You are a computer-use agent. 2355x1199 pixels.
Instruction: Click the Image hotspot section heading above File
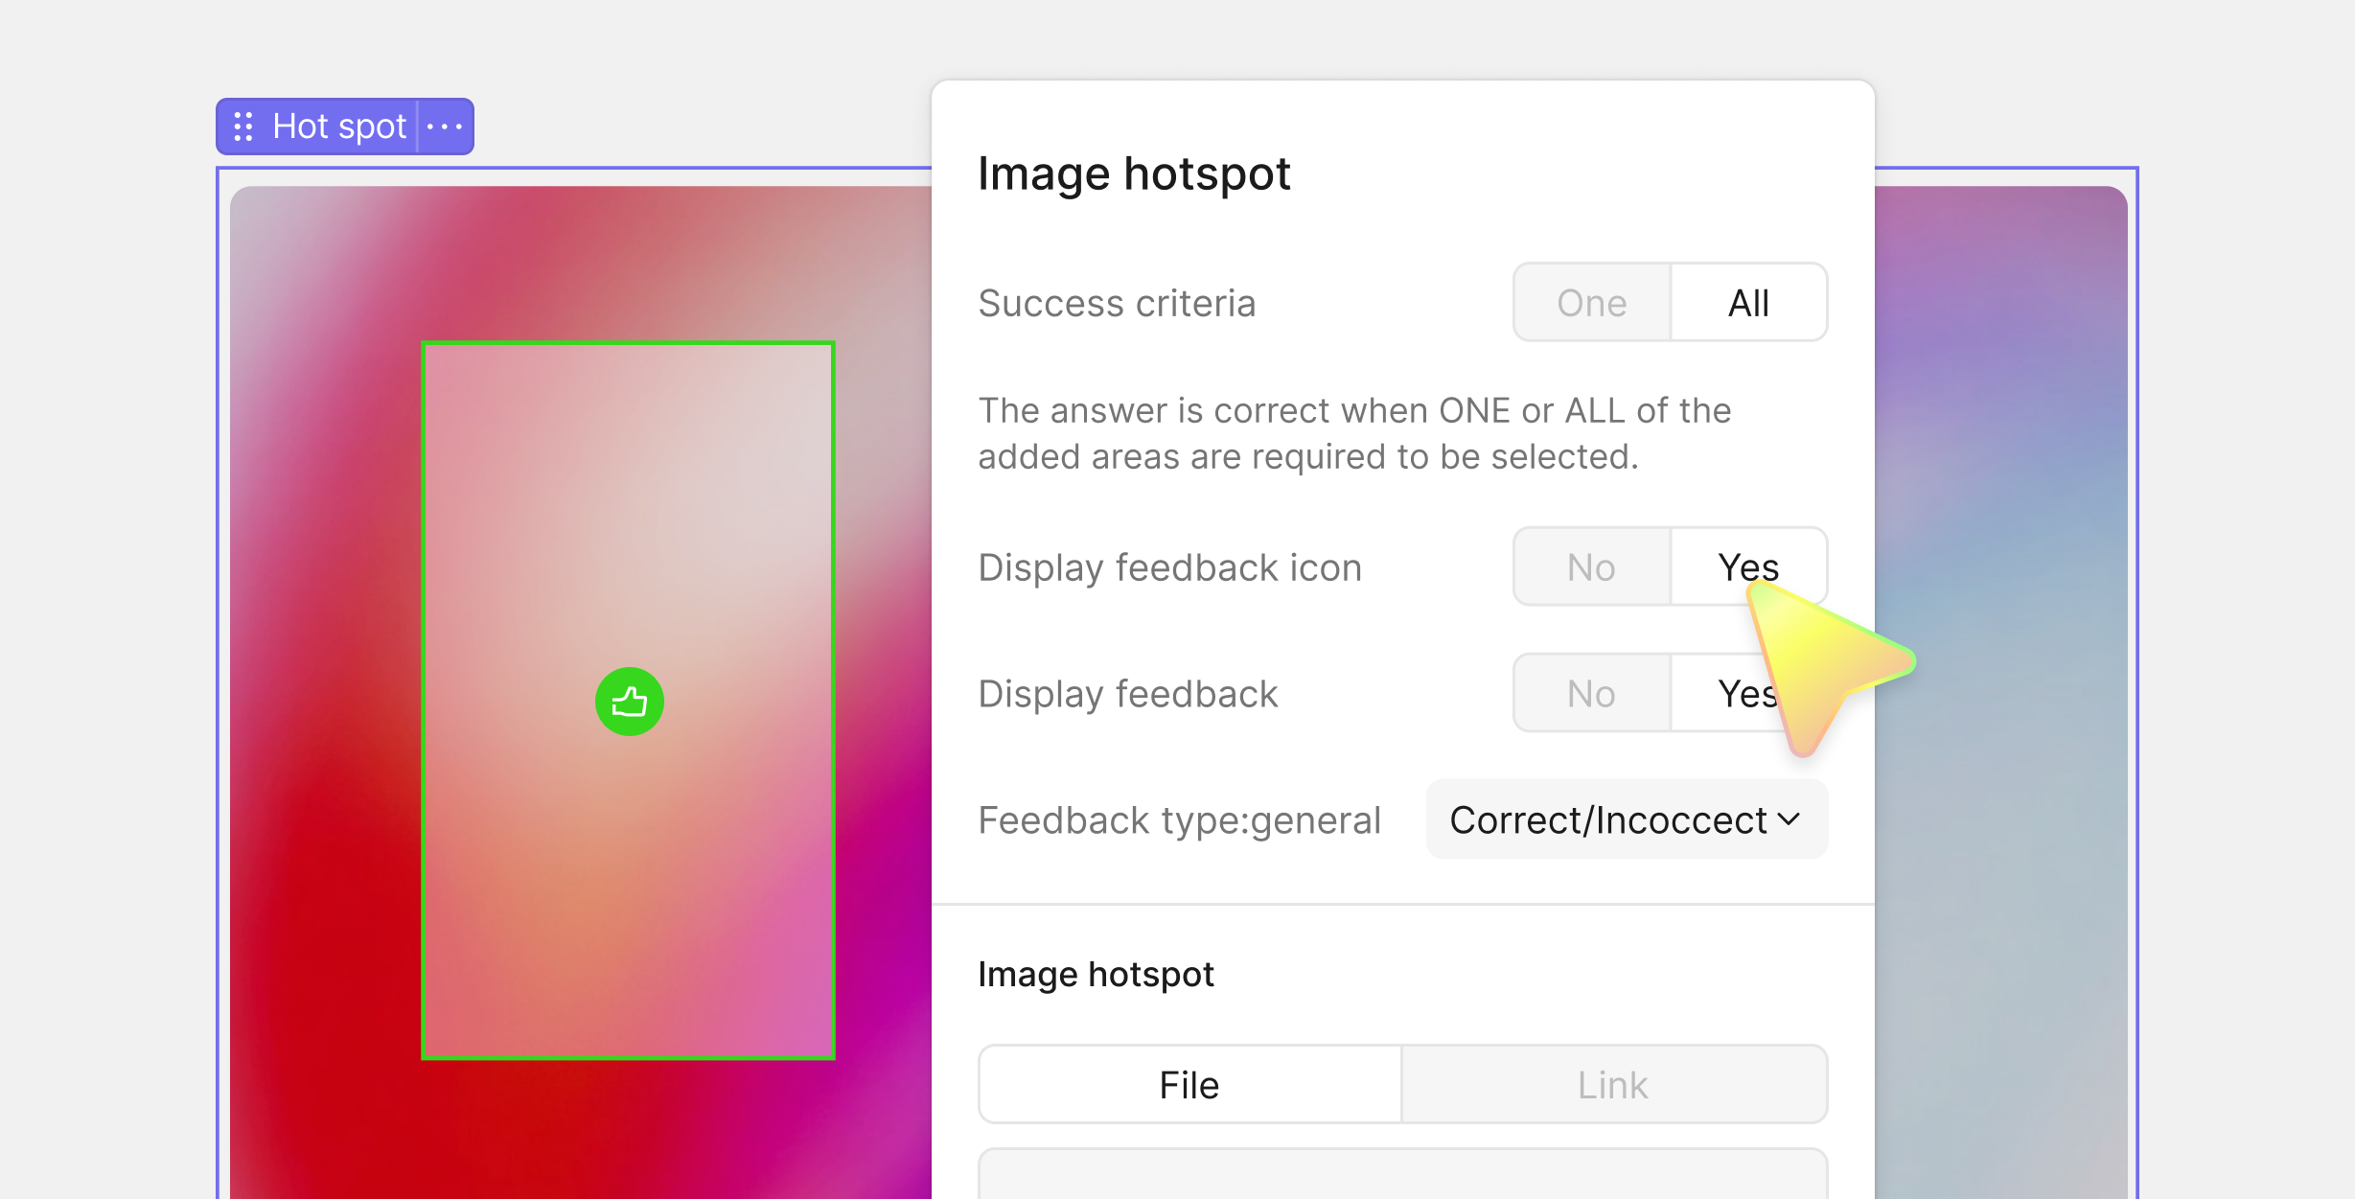pyautogui.click(x=1096, y=975)
